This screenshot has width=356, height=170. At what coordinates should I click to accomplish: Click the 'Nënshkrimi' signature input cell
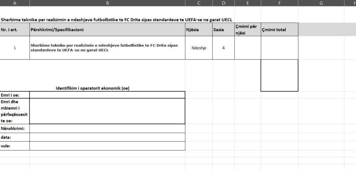(x=107, y=129)
